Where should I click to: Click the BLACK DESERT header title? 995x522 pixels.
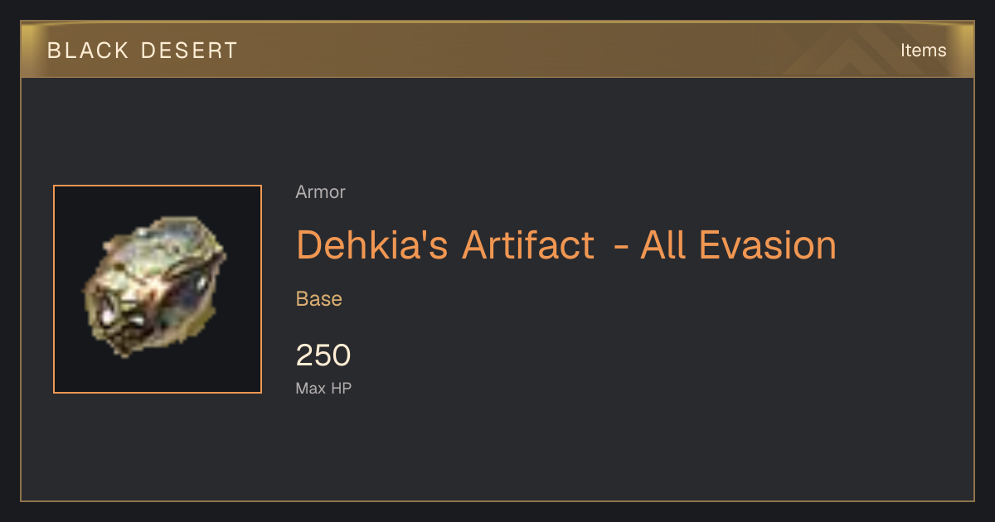[x=142, y=51]
